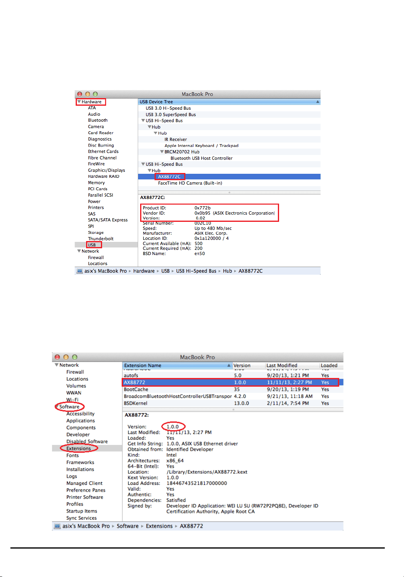The image size is (404, 577).
Task: Select Software category in the sidebar
Action: pyautogui.click(x=69, y=407)
